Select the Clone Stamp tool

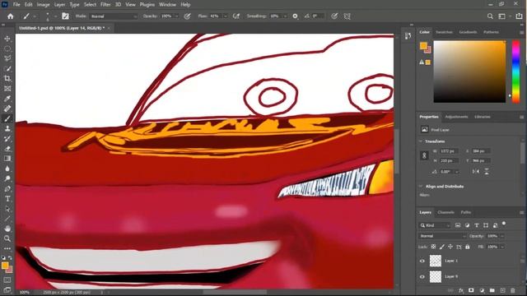pos(7,128)
